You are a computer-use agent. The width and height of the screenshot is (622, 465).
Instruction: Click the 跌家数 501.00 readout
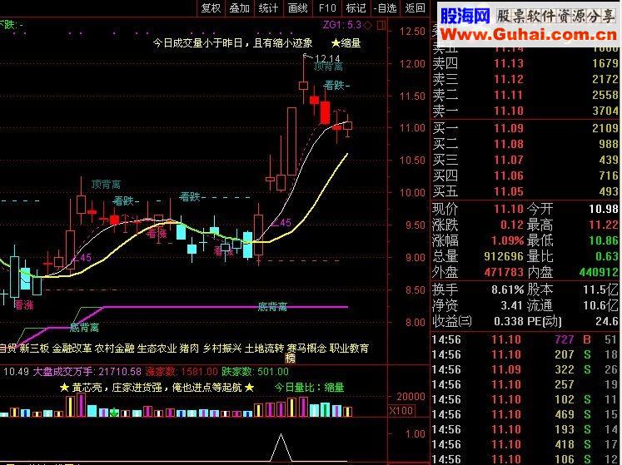[255, 372]
